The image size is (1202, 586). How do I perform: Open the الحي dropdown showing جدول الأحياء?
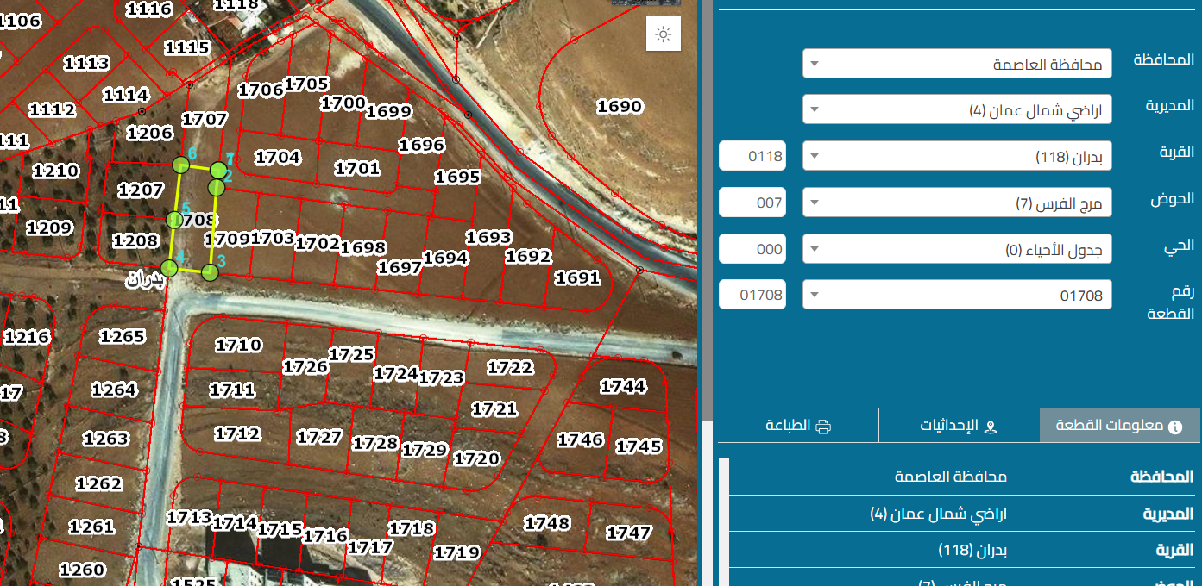(x=957, y=250)
